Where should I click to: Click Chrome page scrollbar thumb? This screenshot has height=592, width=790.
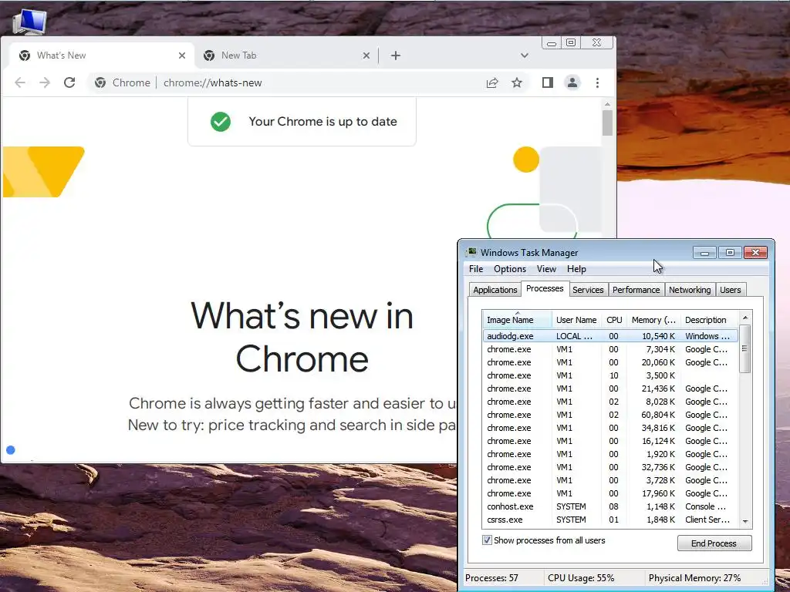click(607, 123)
